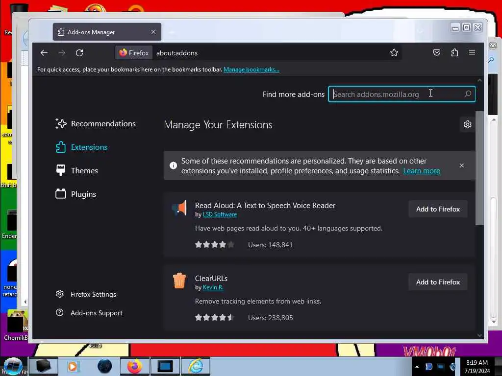Click the search magnifier in add-ons search
Screen dimensions: 502x376
click(x=468, y=94)
